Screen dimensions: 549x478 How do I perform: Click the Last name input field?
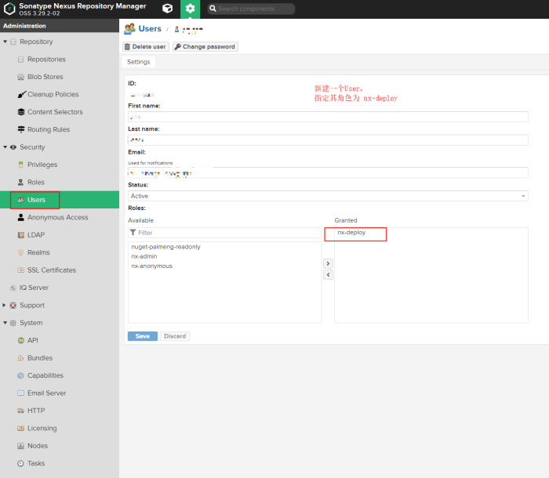coord(328,140)
